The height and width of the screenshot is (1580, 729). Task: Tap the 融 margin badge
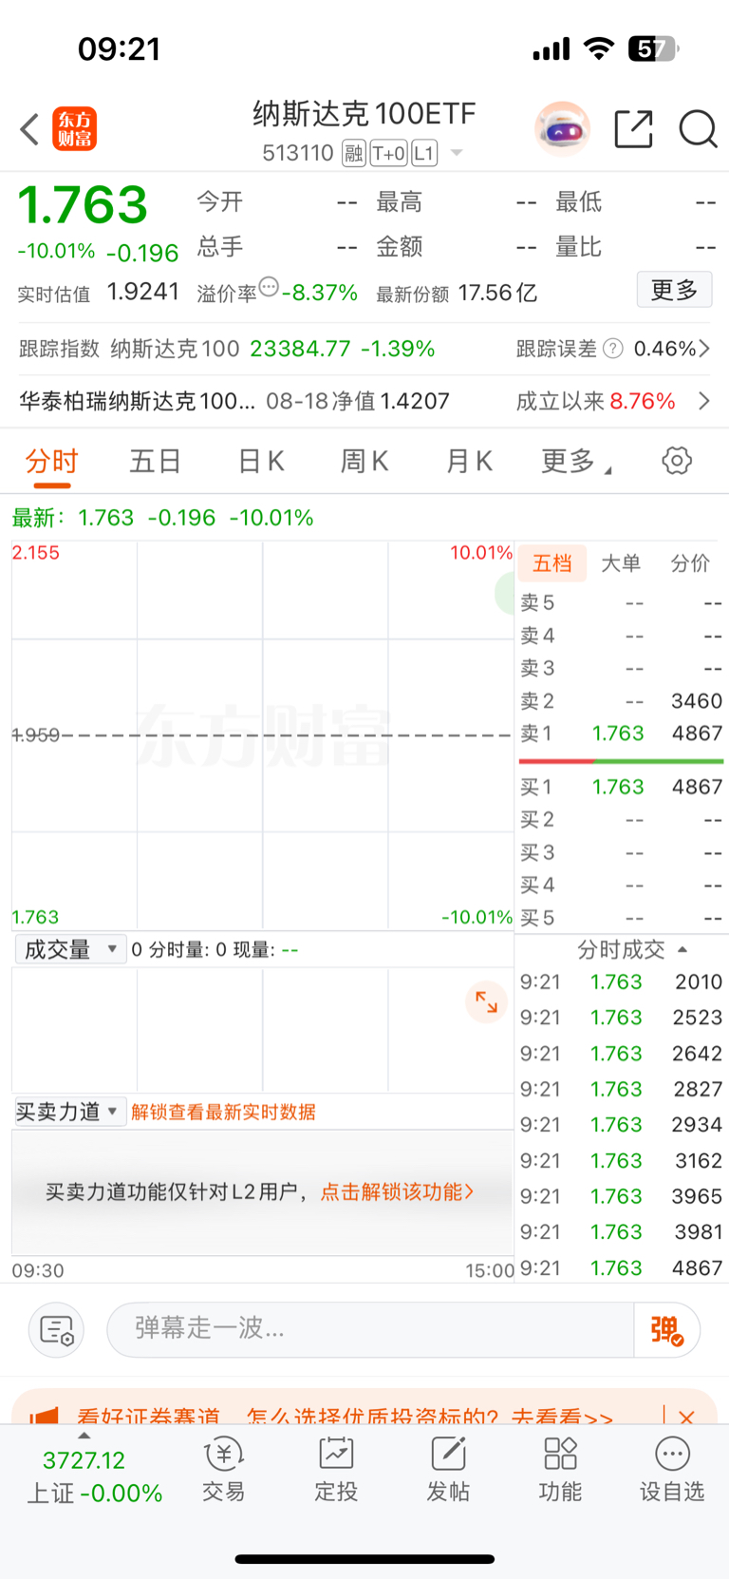click(x=354, y=153)
